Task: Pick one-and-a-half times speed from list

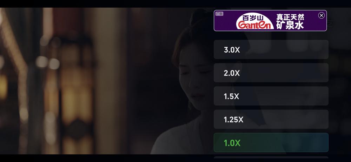Action: [x=271, y=96]
